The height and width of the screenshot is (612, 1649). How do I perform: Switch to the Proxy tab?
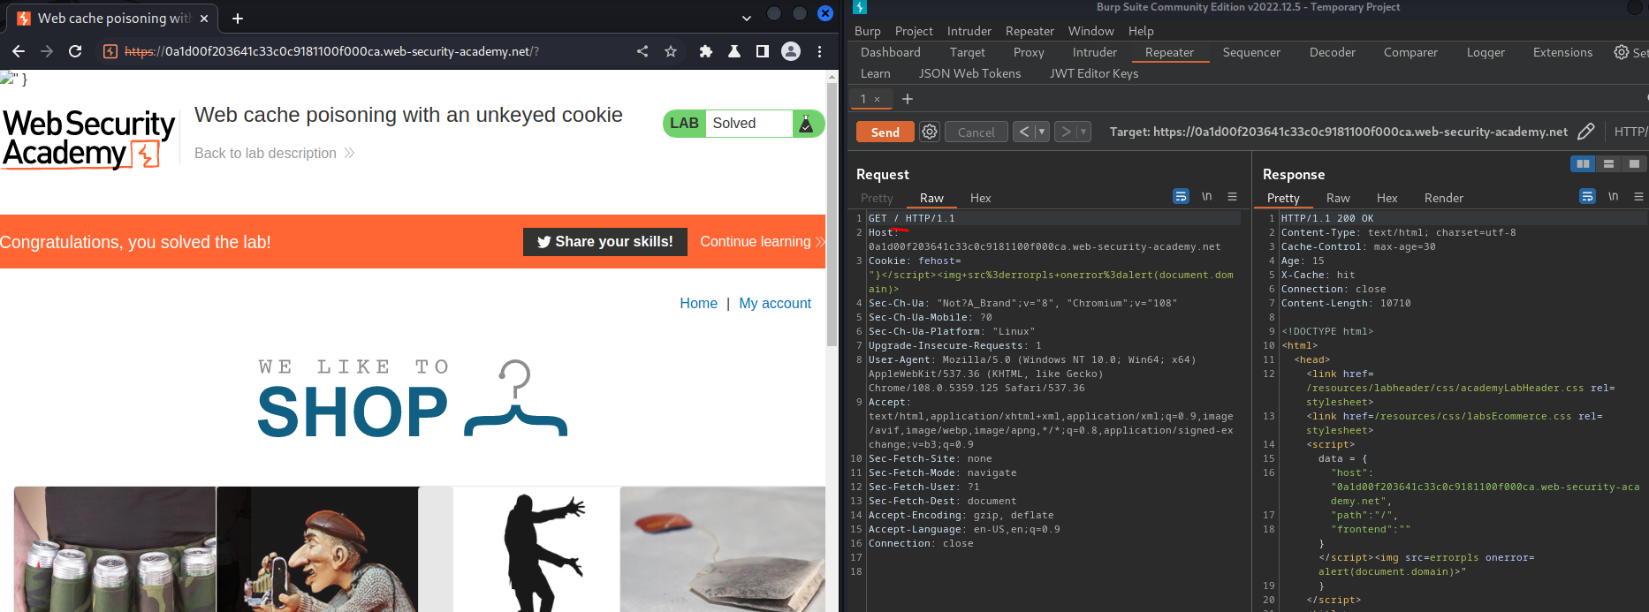(1029, 52)
